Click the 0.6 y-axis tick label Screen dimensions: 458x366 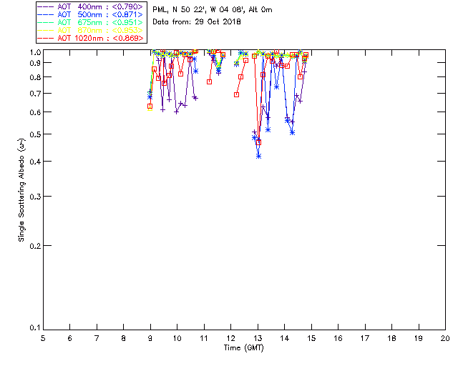point(35,112)
